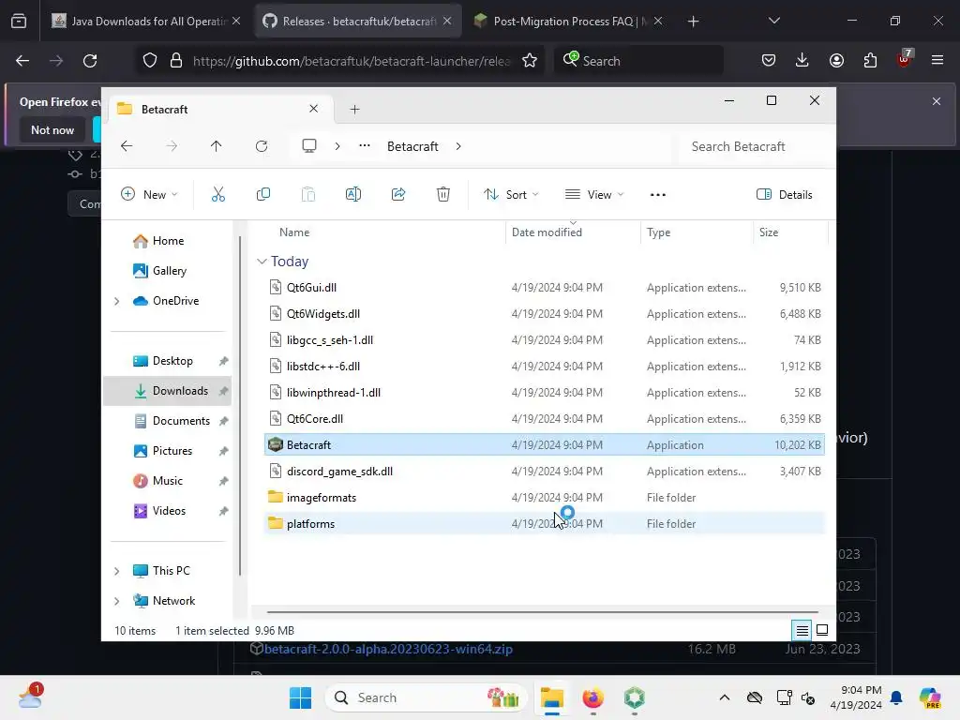Save page to Pocket icon
Viewport: 960px width, 720px height.
click(769, 60)
